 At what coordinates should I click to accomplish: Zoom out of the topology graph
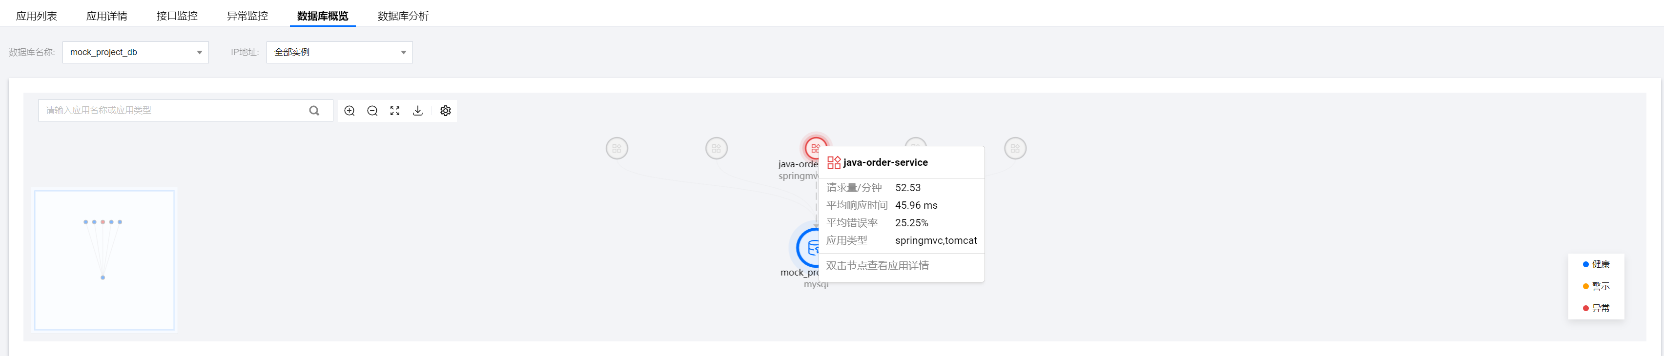coord(372,111)
